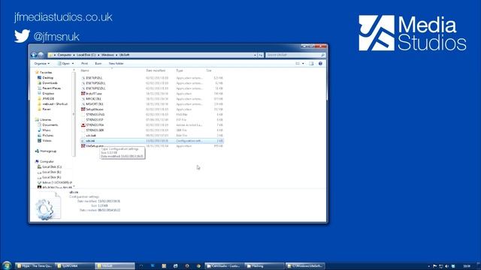The image size is (481, 270).
Task: Open the Music library
Action: point(47,130)
